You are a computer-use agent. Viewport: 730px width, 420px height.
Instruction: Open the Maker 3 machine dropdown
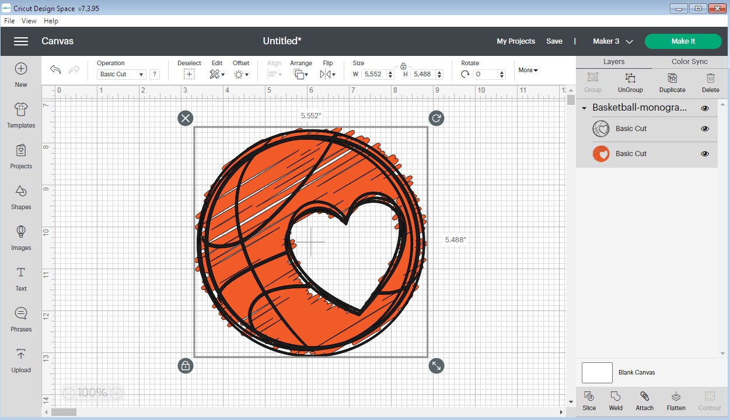612,41
